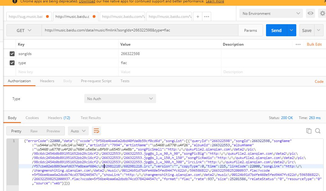This screenshot has width=326, height=191.
Task: Copy response body with the copy icon
Action: coord(309,131)
